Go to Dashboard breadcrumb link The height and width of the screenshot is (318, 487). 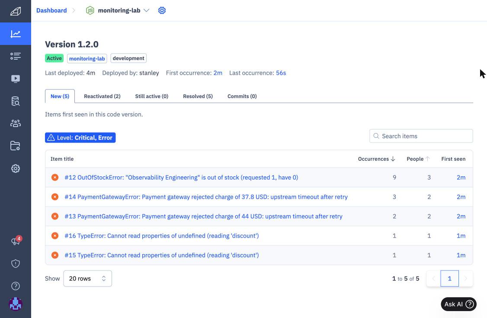click(51, 10)
